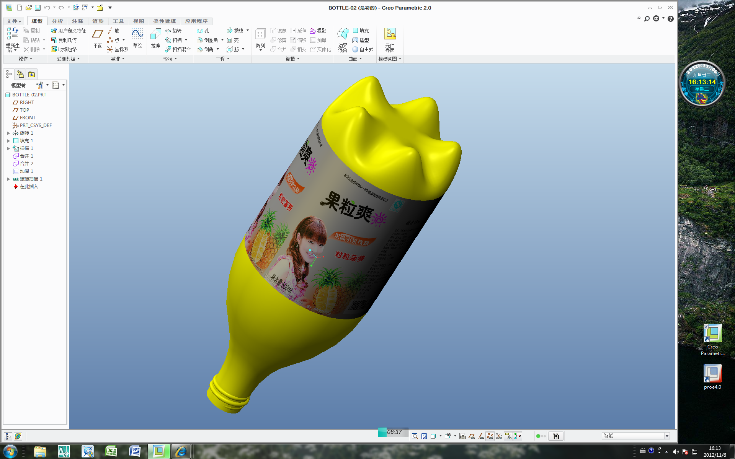Start a Sketch (草绘)
This screenshot has height=459, width=735.
point(137,38)
